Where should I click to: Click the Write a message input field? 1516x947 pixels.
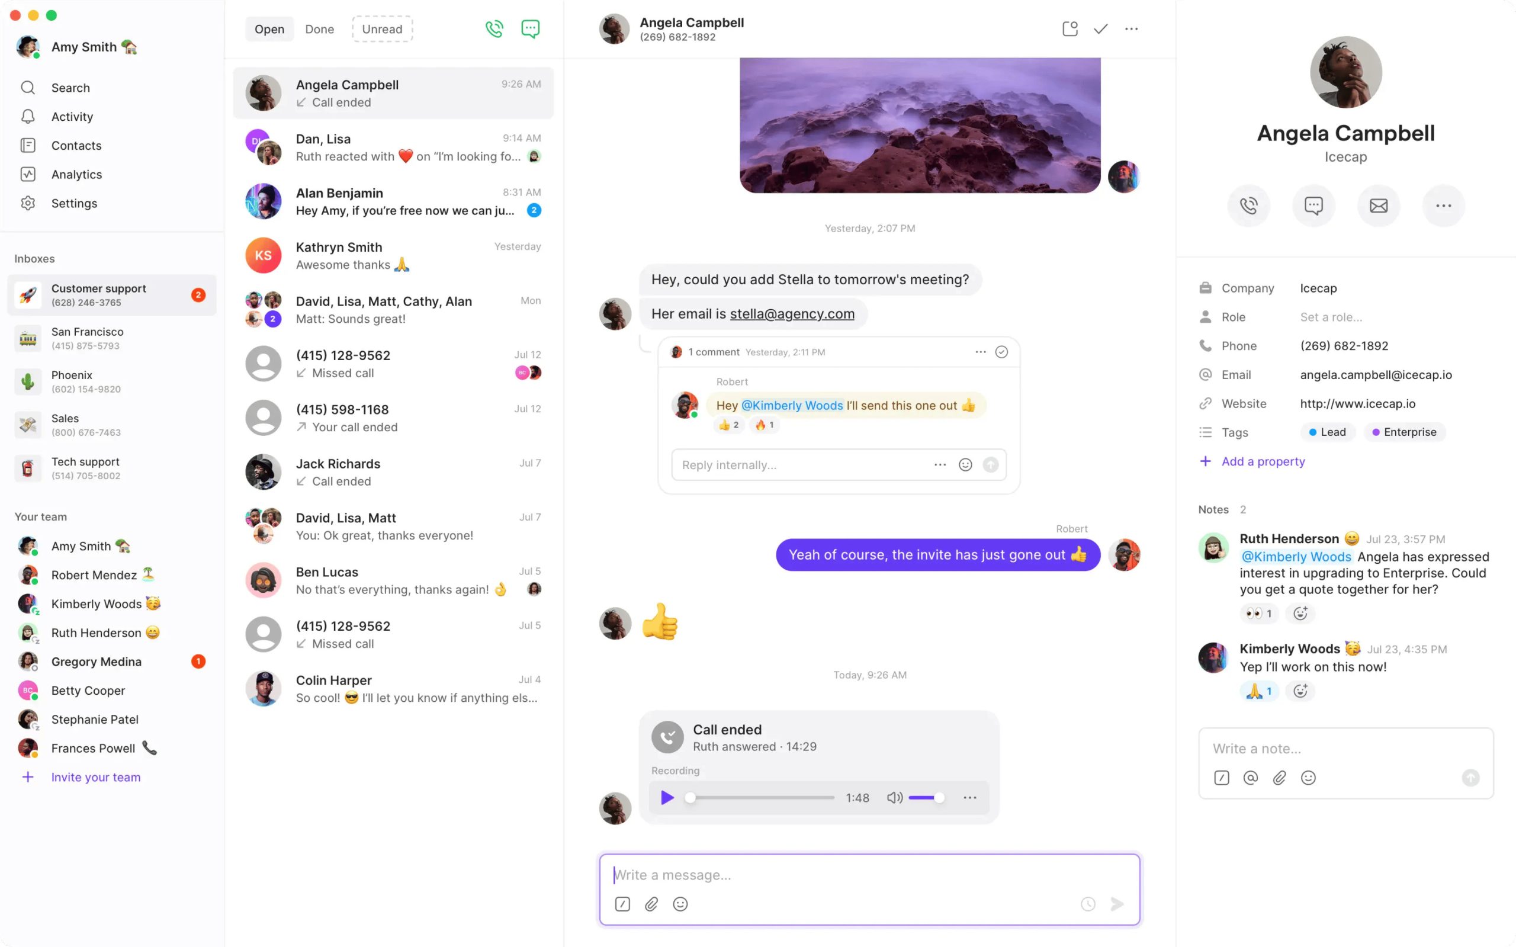tap(869, 874)
